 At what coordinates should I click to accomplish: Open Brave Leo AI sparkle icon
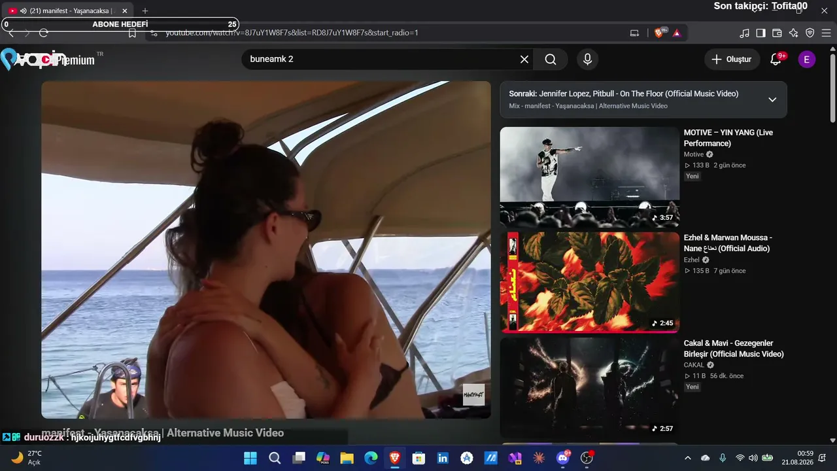pos(794,33)
